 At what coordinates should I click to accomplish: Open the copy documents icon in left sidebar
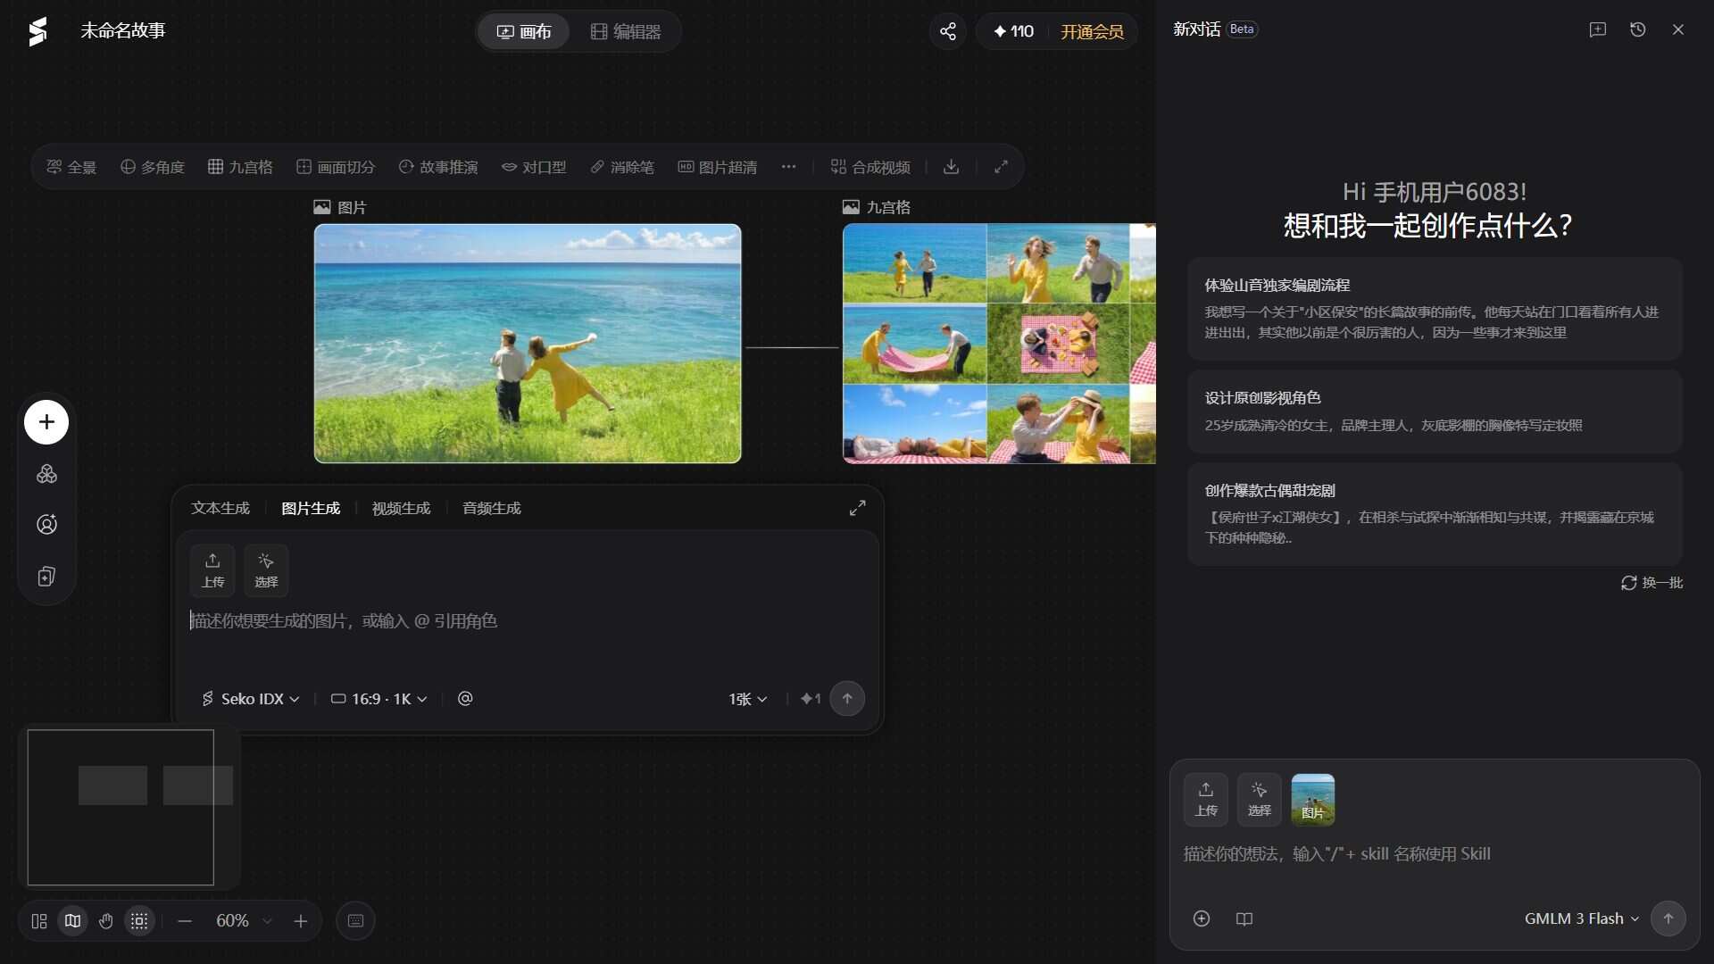point(46,577)
